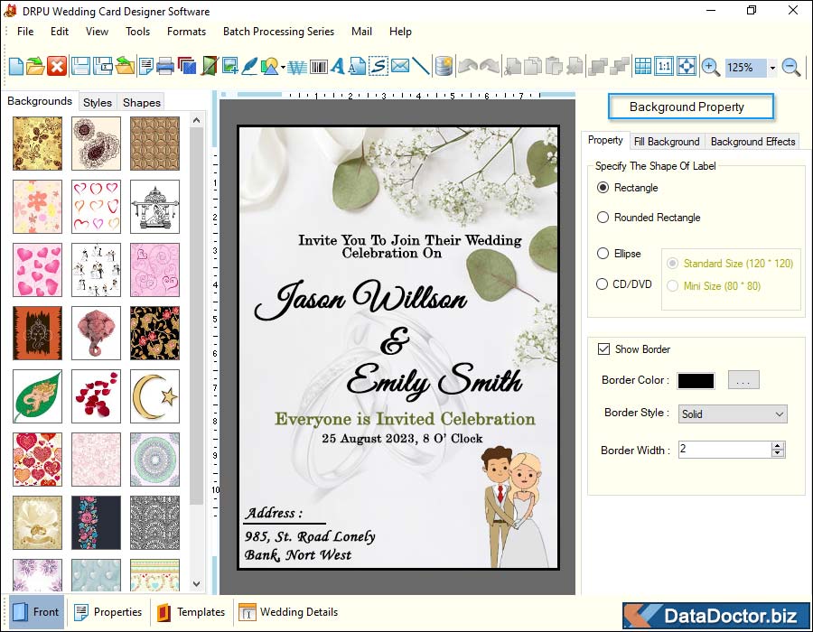Select the CD/DVD shape option
The image size is (813, 632).
602,284
